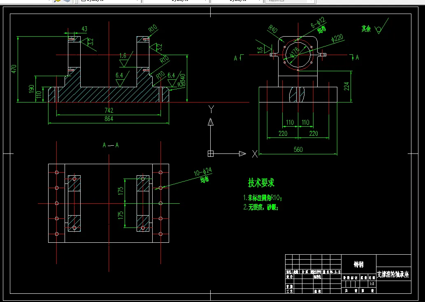The height and width of the screenshot is (302, 425).
Task: Select the Y axis label
Action: point(211,109)
